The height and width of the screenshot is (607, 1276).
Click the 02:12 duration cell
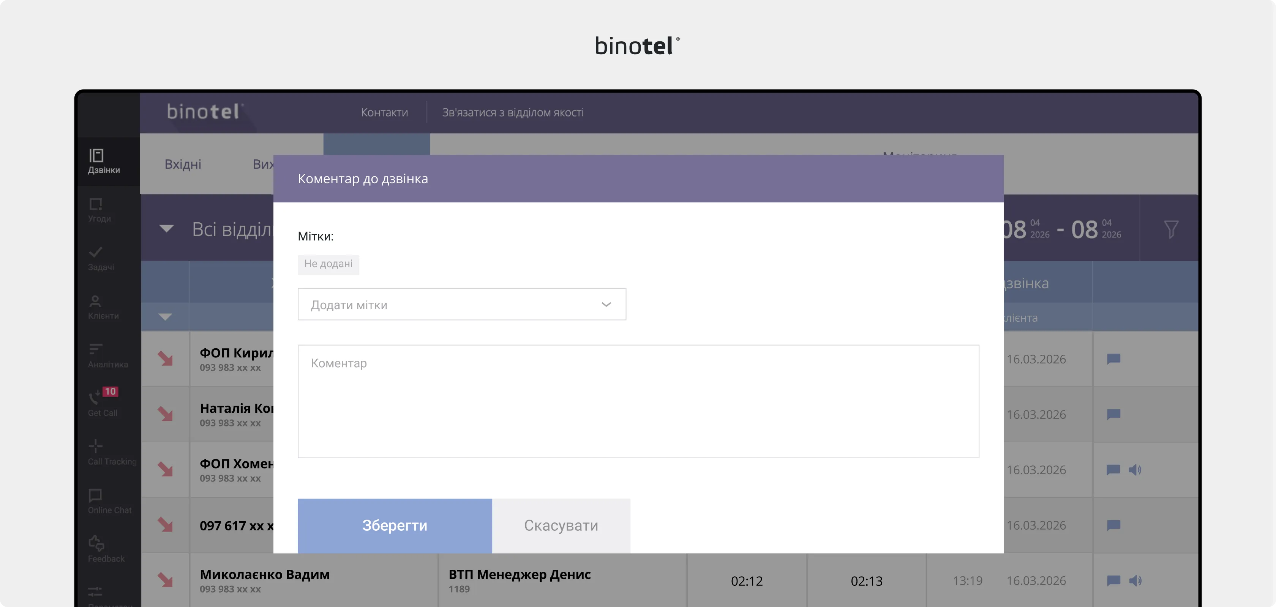747,581
